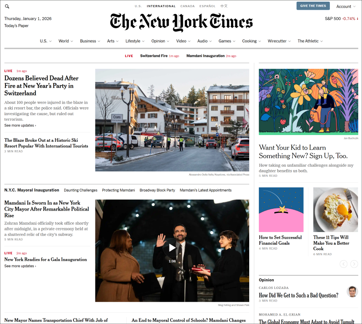Viewport: 362px width, 324px height.
Task: Click the Give The Times button
Action: coord(313,6)
